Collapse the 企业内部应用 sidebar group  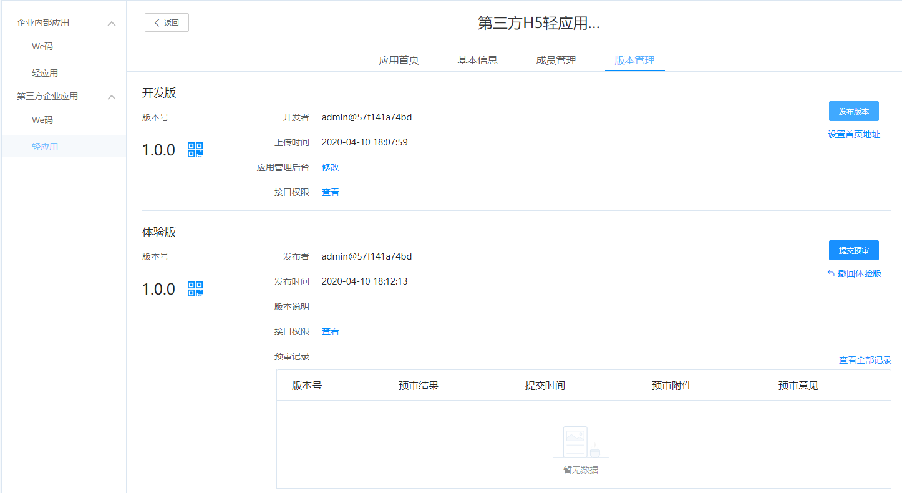[112, 23]
